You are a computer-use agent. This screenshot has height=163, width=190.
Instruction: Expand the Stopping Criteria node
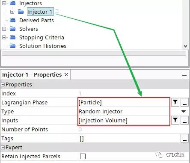pyautogui.click(x=4, y=38)
